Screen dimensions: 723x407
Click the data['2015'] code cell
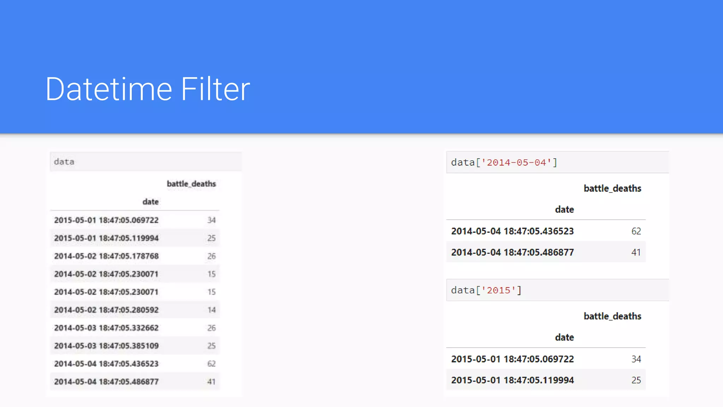[557, 290]
